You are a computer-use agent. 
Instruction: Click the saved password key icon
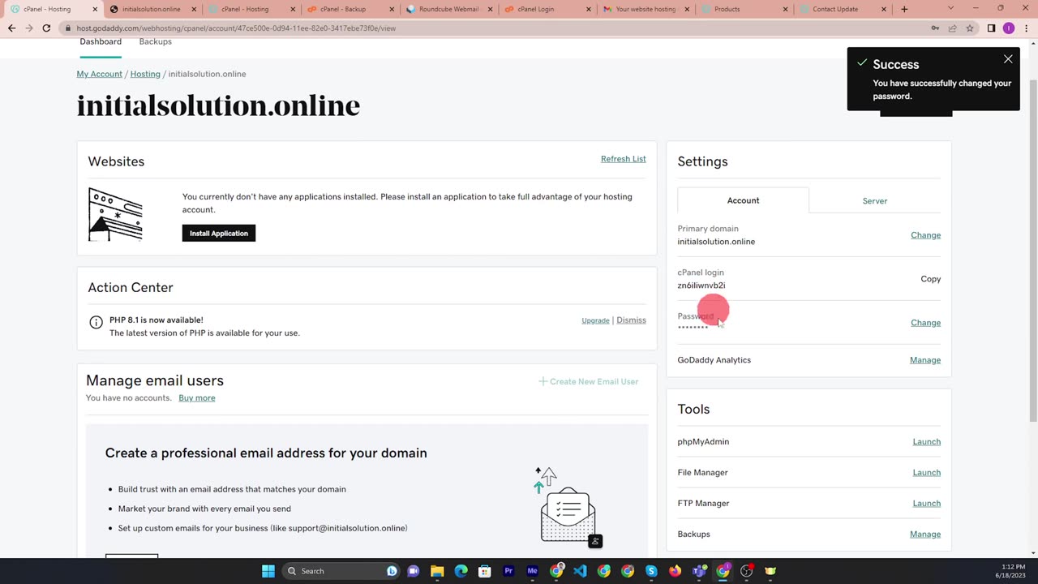pyautogui.click(x=935, y=28)
